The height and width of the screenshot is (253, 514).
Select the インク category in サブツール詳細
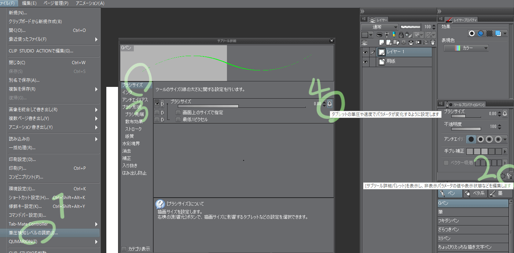pyautogui.click(x=127, y=92)
